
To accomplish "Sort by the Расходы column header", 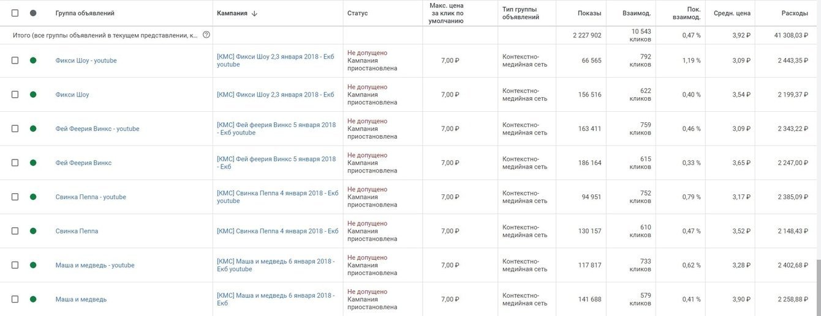I will point(795,13).
